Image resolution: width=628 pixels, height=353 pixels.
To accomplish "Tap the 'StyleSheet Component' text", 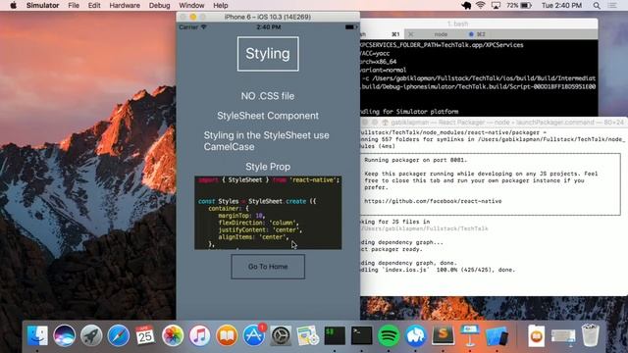I will pyautogui.click(x=268, y=116).
